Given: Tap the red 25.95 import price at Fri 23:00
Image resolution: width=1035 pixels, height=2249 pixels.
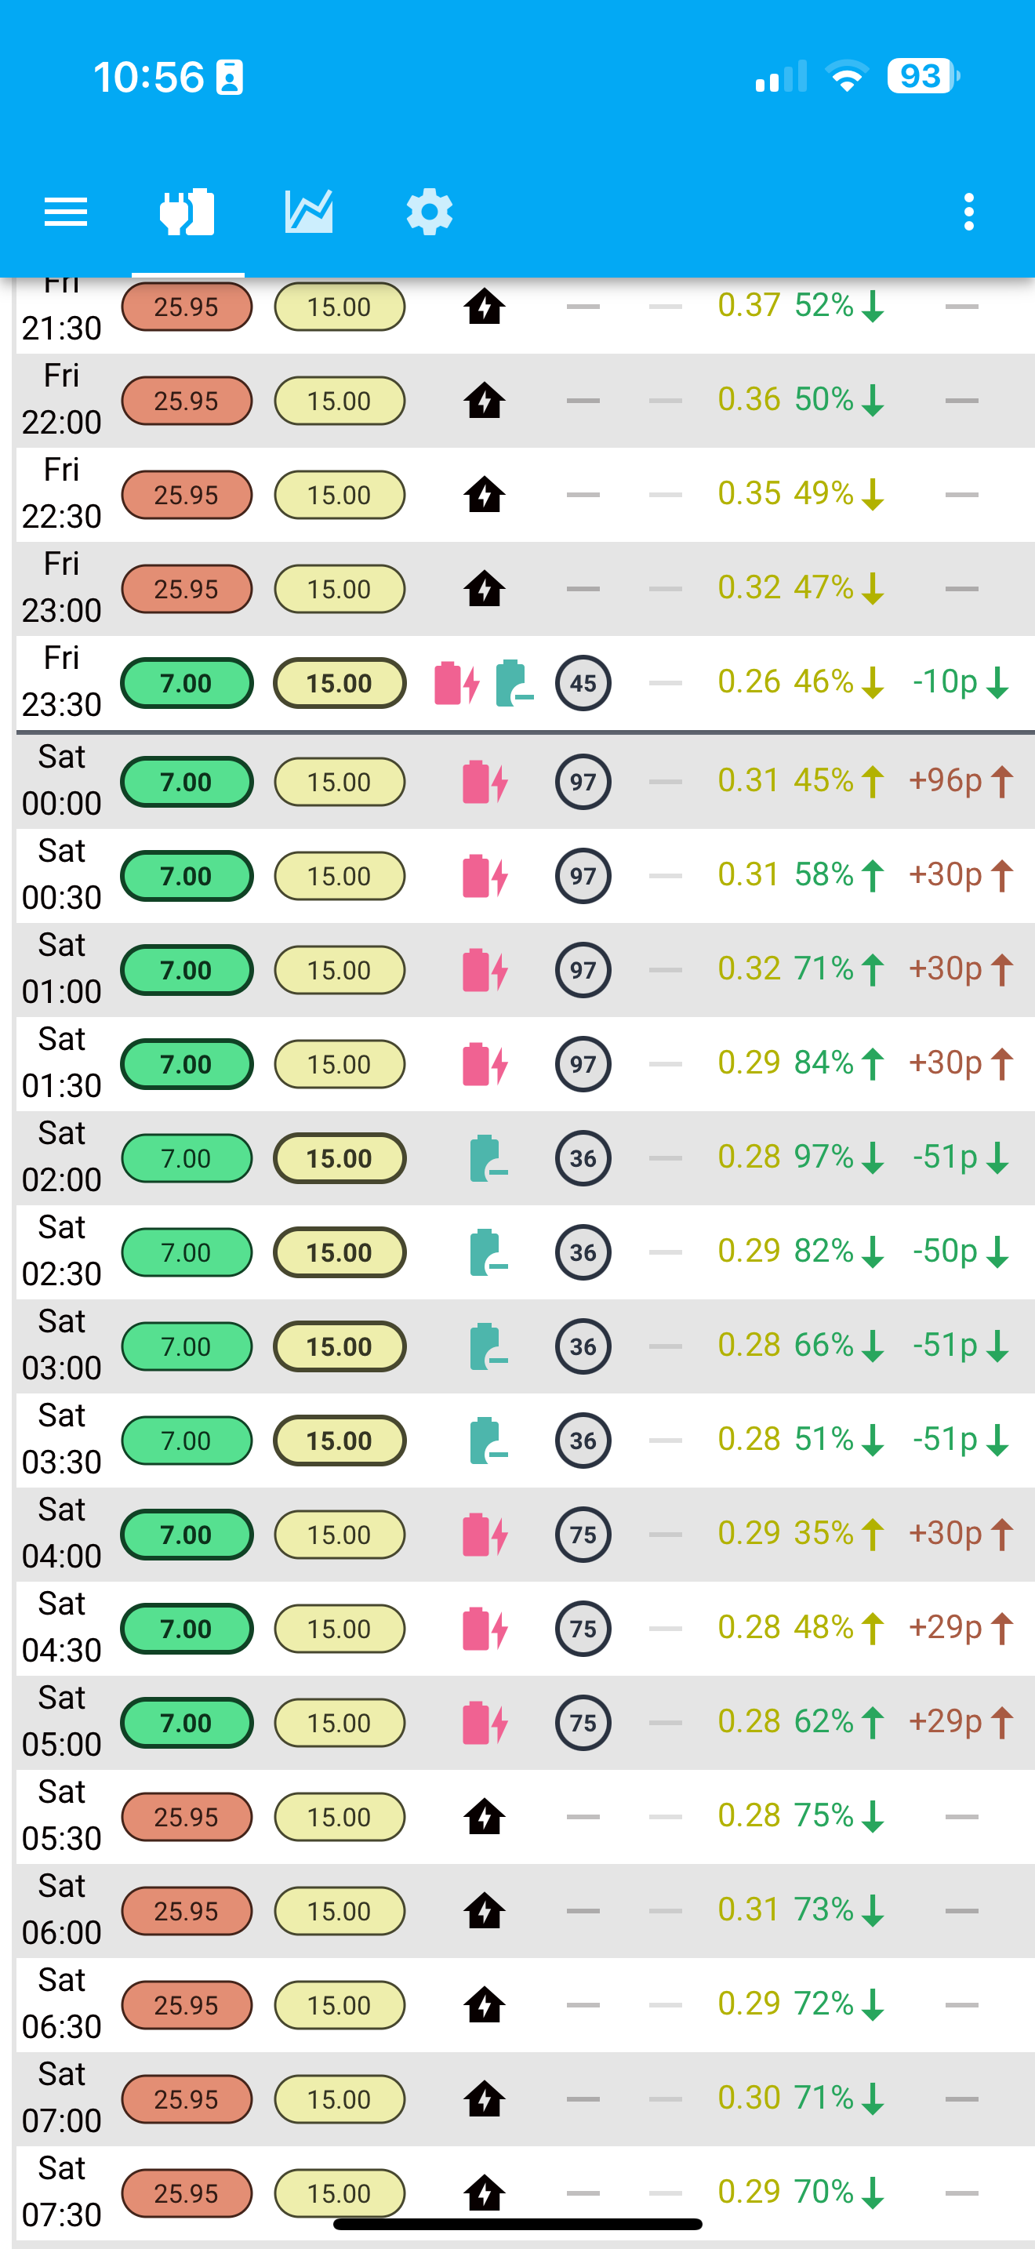Looking at the screenshot, I should 187,588.
